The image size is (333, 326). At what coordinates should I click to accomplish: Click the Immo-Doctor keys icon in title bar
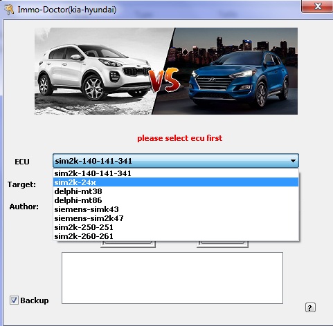(x=9, y=10)
